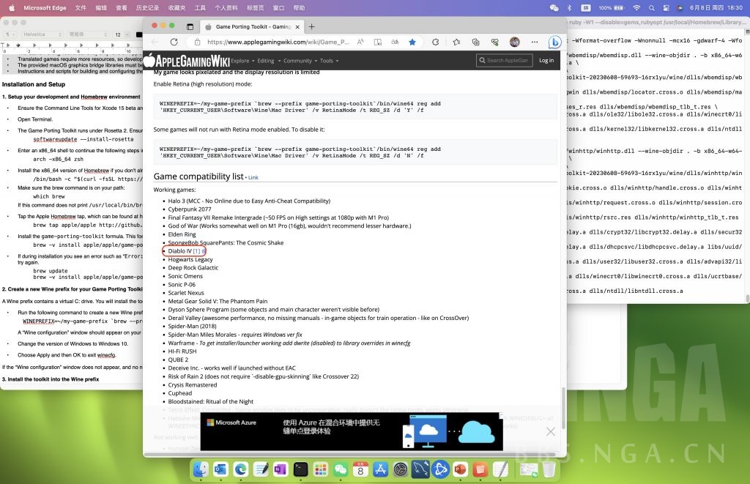Expand the Tools dropdown menu
Image resolution: width=750 pixels, height=484 pixels.
(x=329, y=61)
